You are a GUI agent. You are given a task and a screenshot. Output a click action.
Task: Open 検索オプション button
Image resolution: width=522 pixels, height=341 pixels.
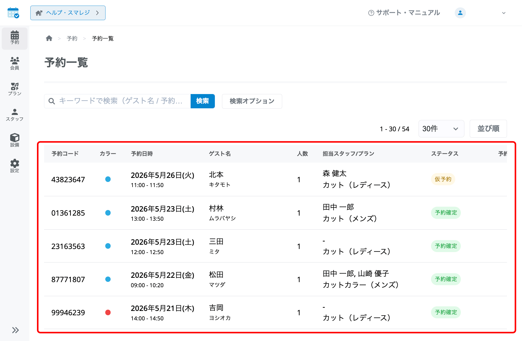click(x=252, y=101)
